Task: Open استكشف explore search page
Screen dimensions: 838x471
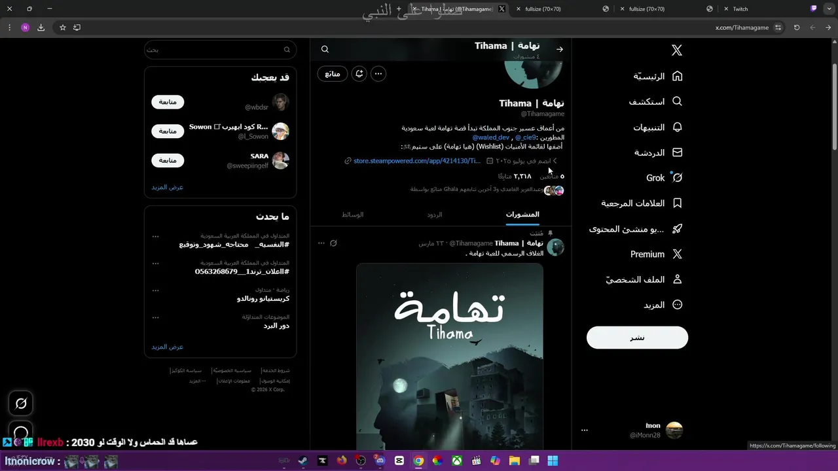Action: (655, 102)
